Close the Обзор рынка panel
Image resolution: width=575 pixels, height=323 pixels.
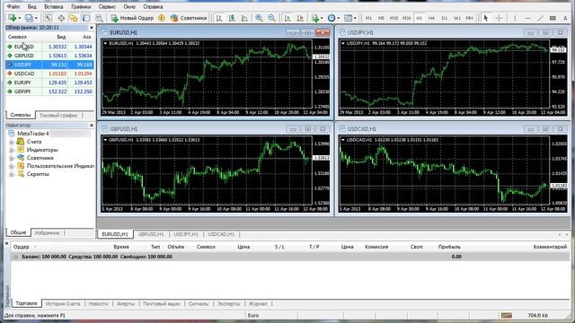coord(92,28)
